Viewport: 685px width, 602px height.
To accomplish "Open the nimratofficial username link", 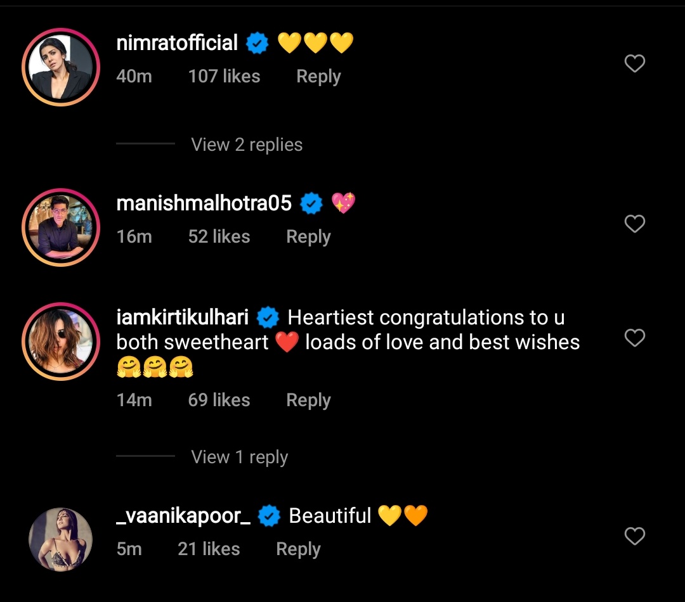I will (x=177, y=43).
